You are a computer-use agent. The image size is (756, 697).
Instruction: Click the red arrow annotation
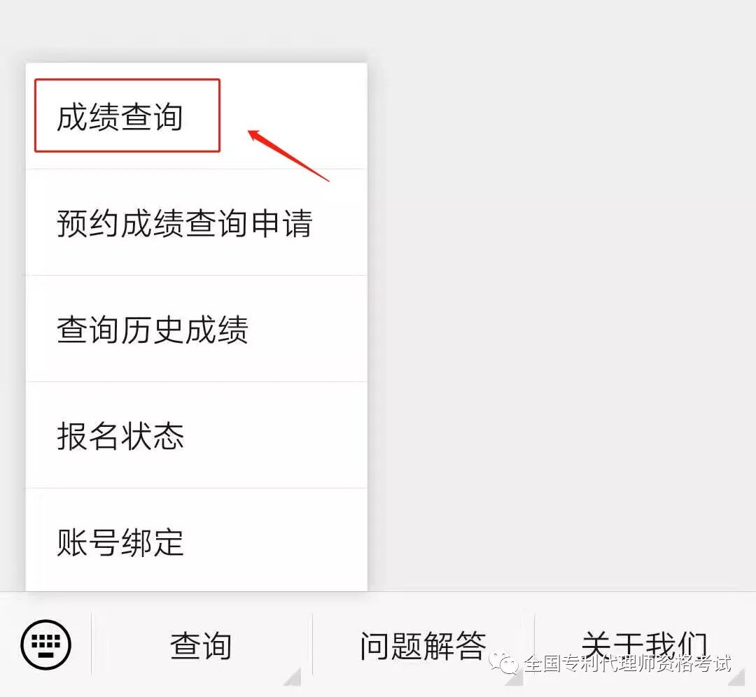(x=288, y=155)
